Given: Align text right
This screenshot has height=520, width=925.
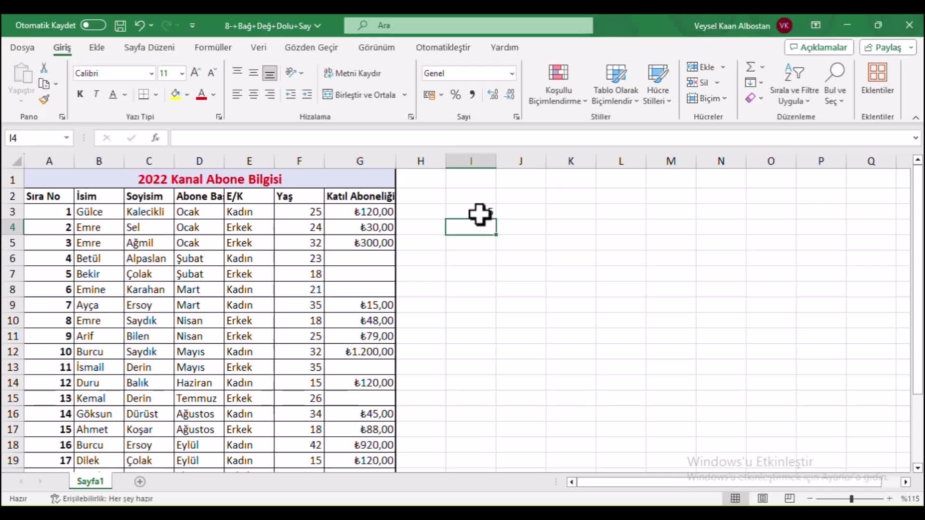Looking at the screenshot, I should click(270, 94).
